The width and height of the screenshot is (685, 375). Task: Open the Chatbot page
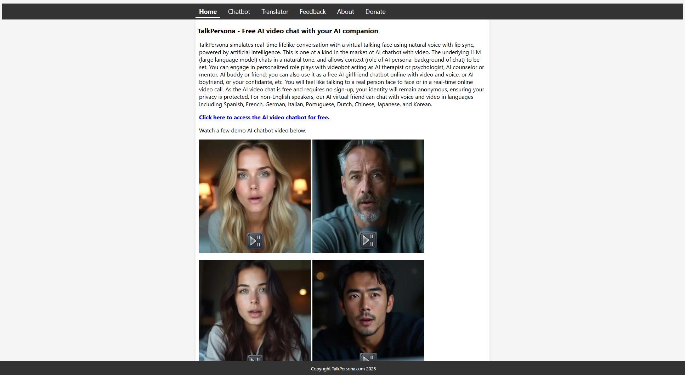pyautogui.click(x=239, y=12)
